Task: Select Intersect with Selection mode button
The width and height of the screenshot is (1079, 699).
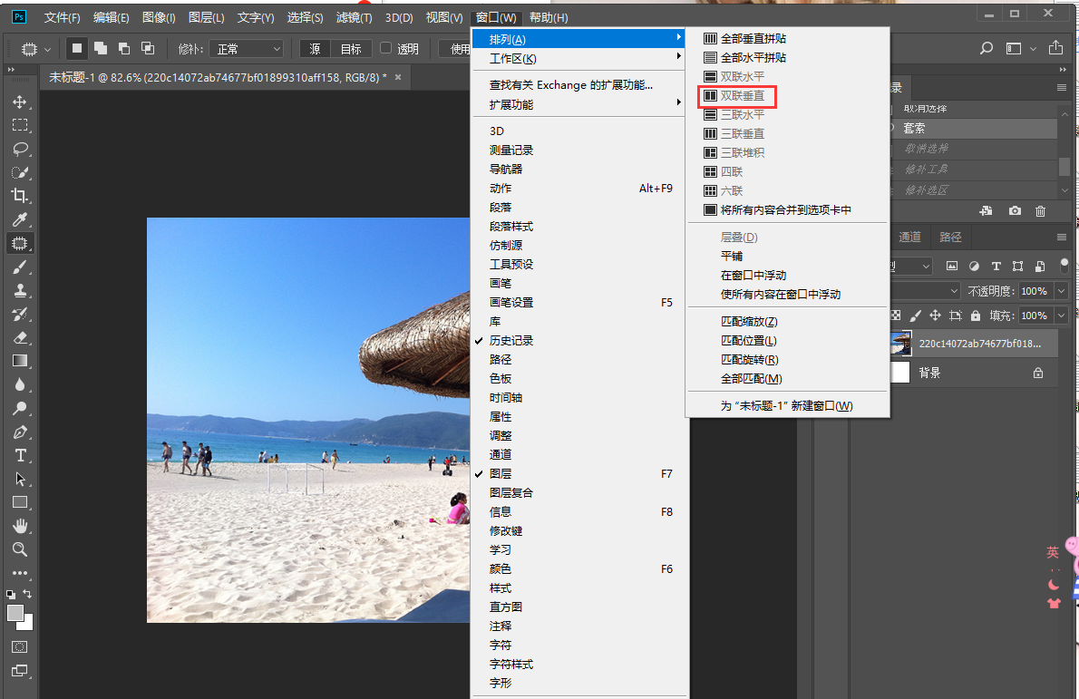Action: tap(147, 48)
